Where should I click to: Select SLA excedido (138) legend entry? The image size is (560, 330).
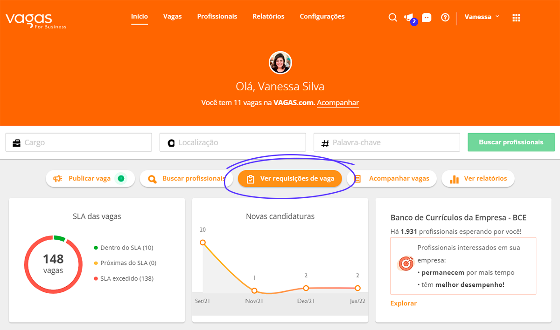[x=124, y=278]
